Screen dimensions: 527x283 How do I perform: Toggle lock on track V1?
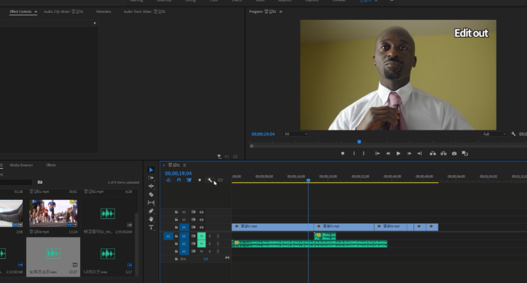click(x=176, y=227)
